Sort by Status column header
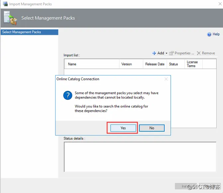 pos(176,64)
